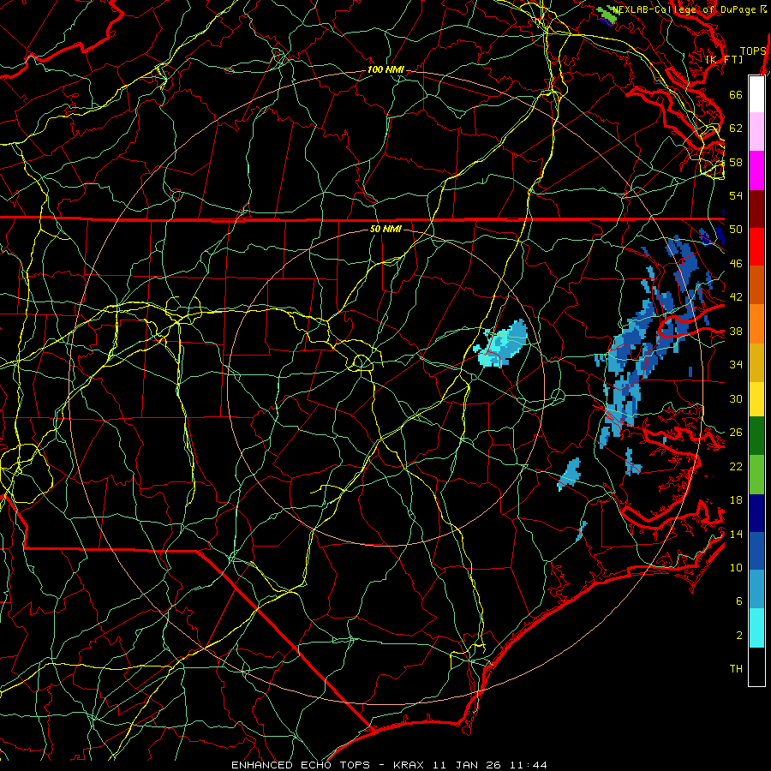Viewport: 771px width, 771px height.
Task: Click the legend value 2
Action: point(739,636)
